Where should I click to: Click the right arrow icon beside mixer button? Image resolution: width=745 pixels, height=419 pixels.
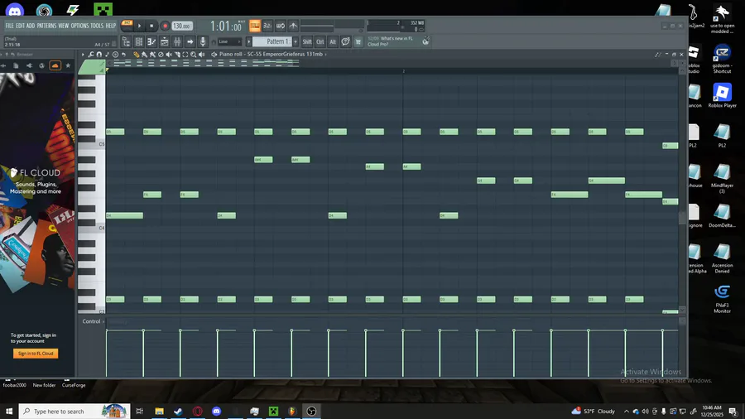pyautogui.click(x=190, y=41)
